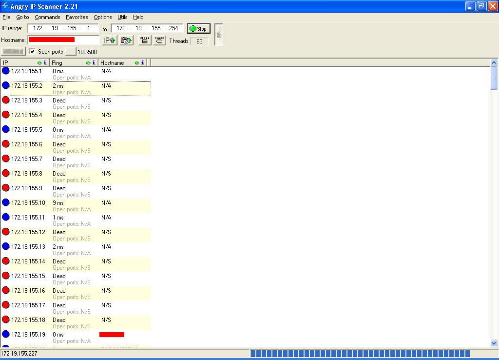Set range to Class B network
The width and height of the screenshot is (499, 360).
tap(144, 40)
